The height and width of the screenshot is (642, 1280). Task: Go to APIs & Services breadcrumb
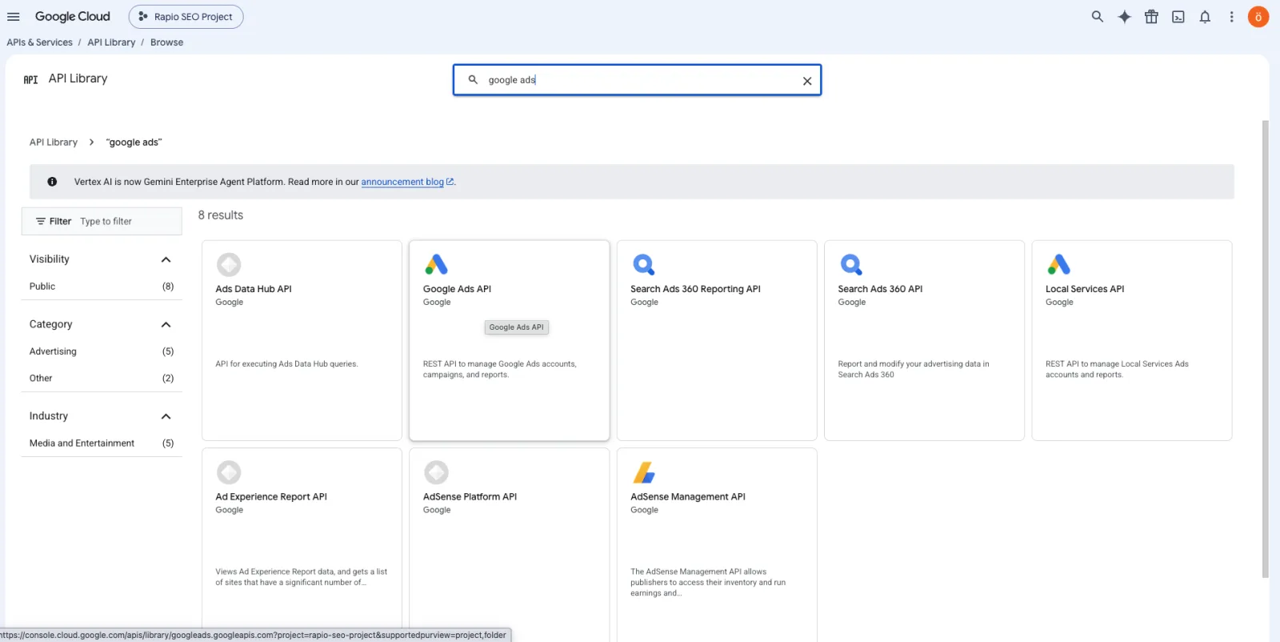coord(39,42)
